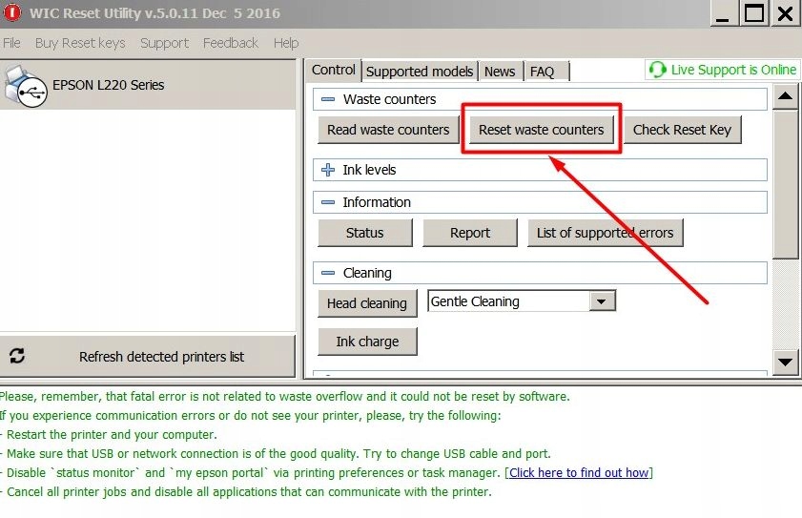Open Click here to find out how link
The height and width of the screenshot is (518, 802).
pos(579,472)
